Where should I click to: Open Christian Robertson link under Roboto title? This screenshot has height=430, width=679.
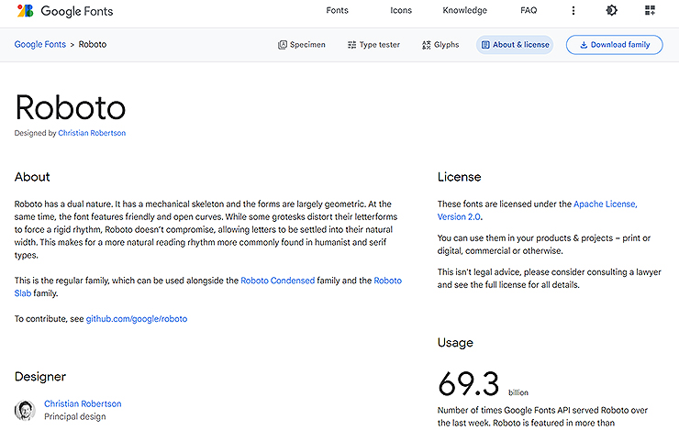92,133
